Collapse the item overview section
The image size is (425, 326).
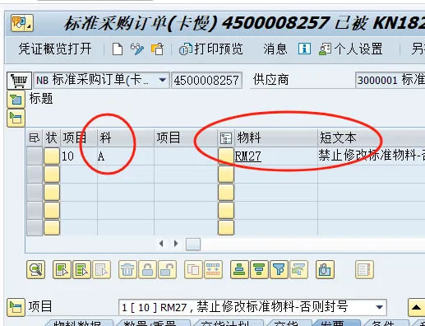coord(16,119)
